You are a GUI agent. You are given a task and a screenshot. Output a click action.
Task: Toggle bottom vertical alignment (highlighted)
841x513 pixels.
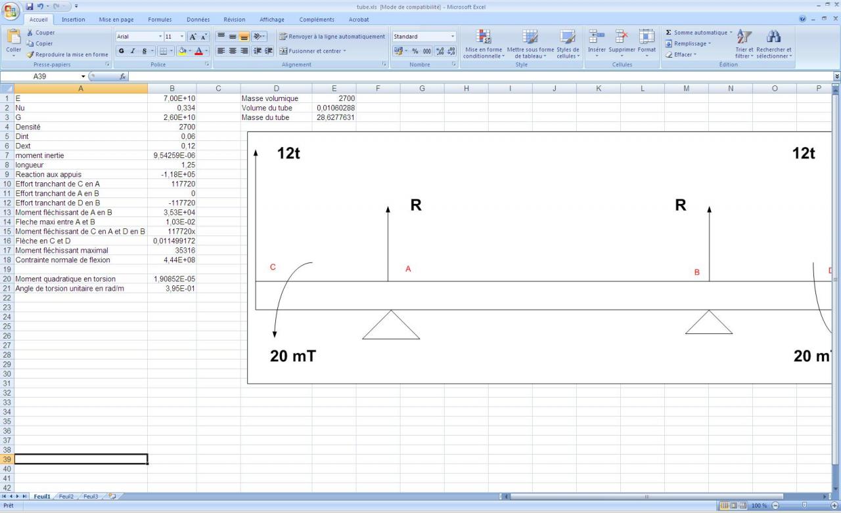pyautogui.click(x=244, y=36)
